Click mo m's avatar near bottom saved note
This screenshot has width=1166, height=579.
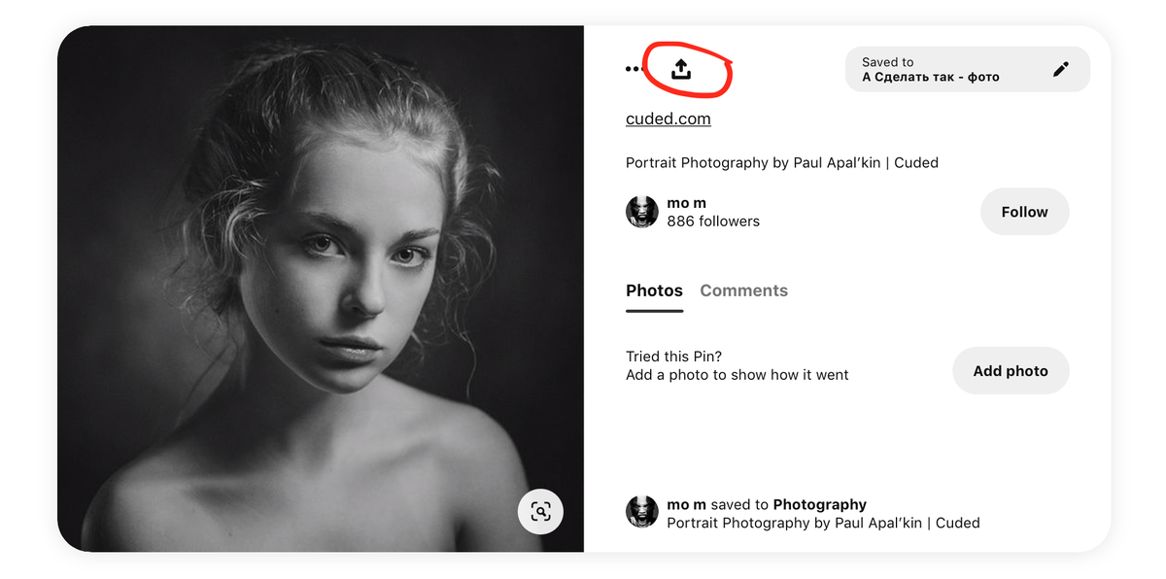click(x=641, y=512)
